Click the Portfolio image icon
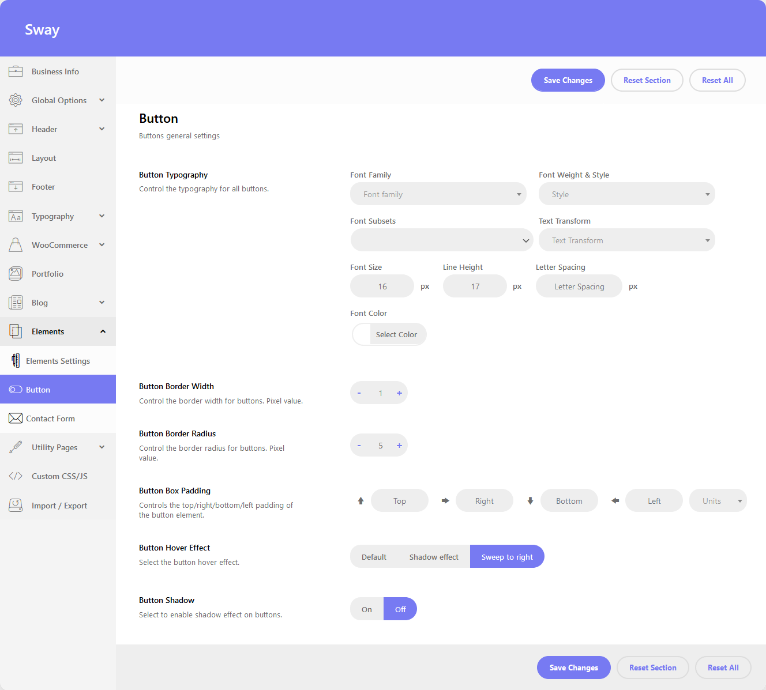Viewport: 766px width, 690px height. click(16, 274)
